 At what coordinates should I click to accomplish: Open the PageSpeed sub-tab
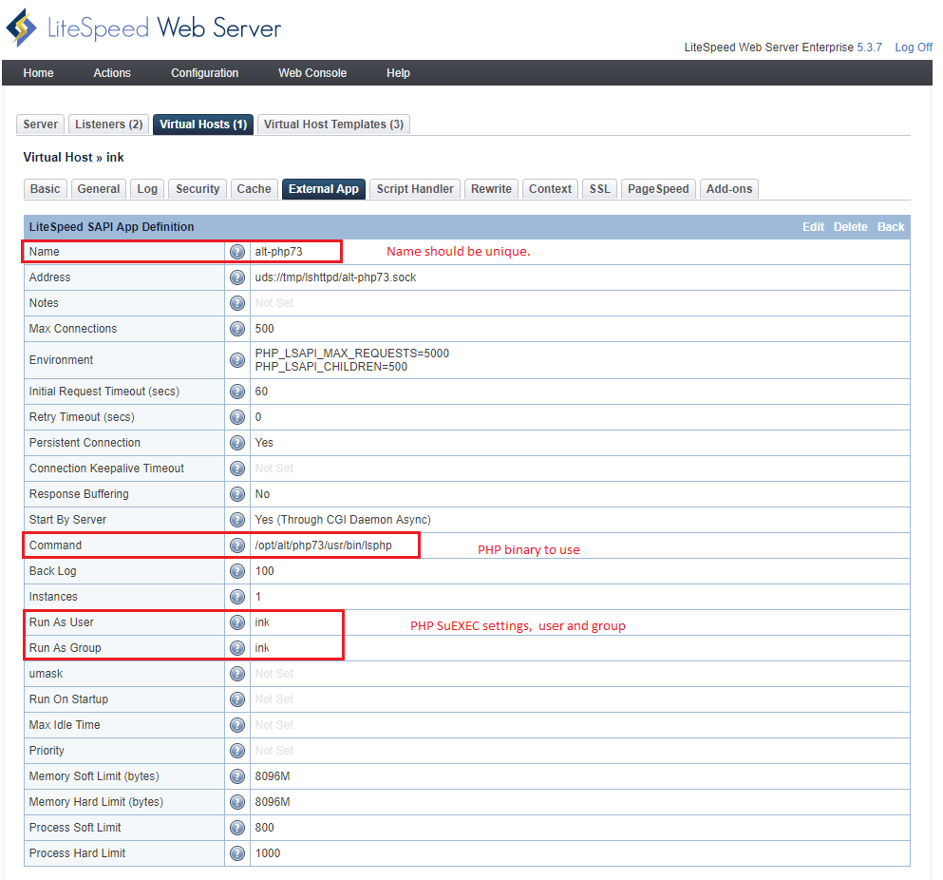[658, 189]
